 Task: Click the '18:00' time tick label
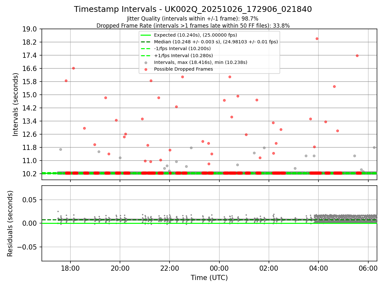click(x=70, y=268)
